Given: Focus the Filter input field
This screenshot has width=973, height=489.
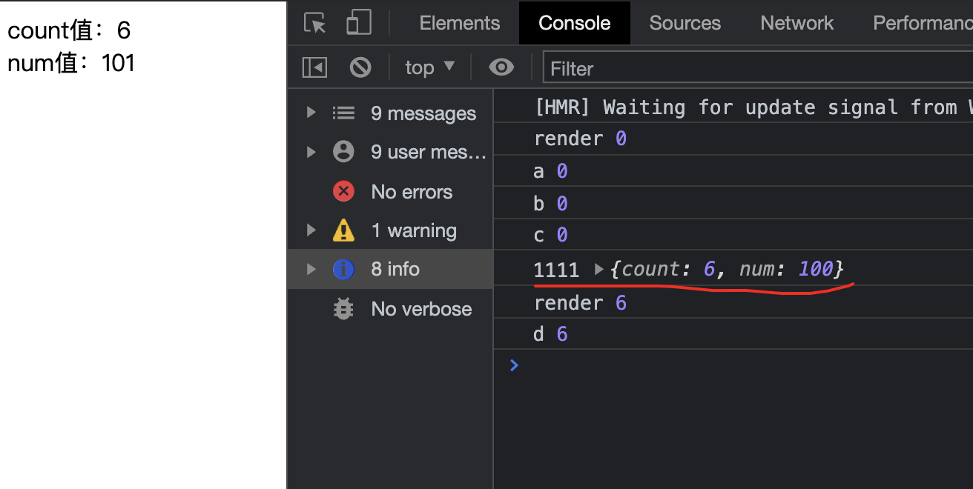Looking at the screenshot, I should click(x=758, y=69).
